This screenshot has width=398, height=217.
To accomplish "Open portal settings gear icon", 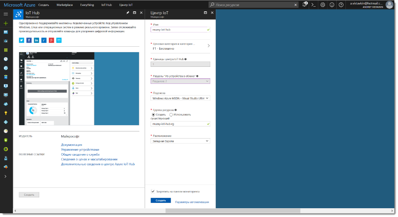I will click(322, 5).
